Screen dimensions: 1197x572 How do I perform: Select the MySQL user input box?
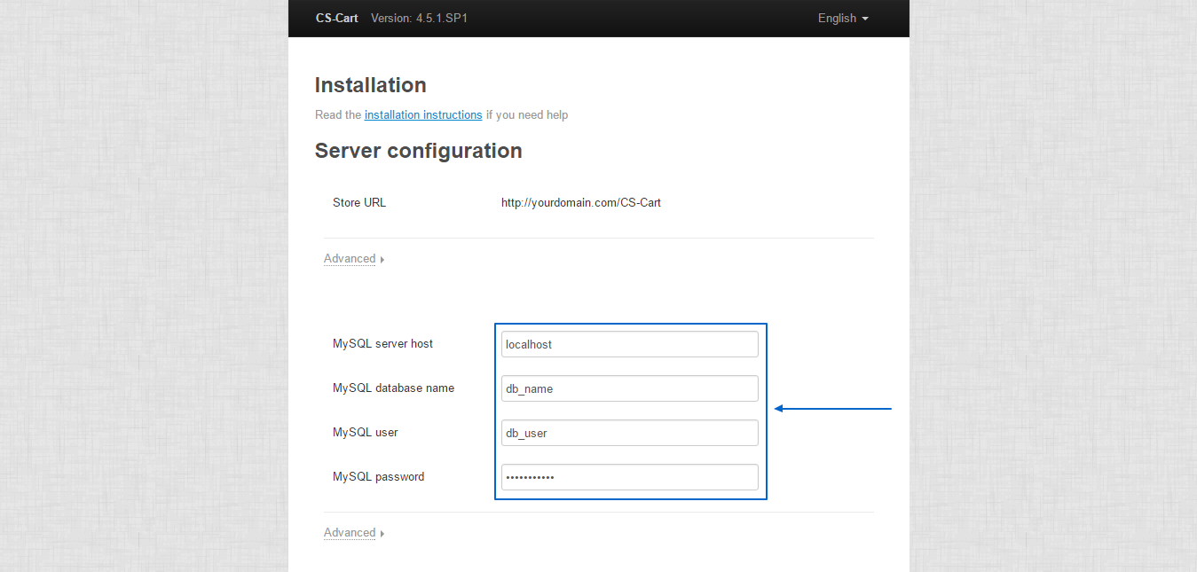(x=629, y=433)
